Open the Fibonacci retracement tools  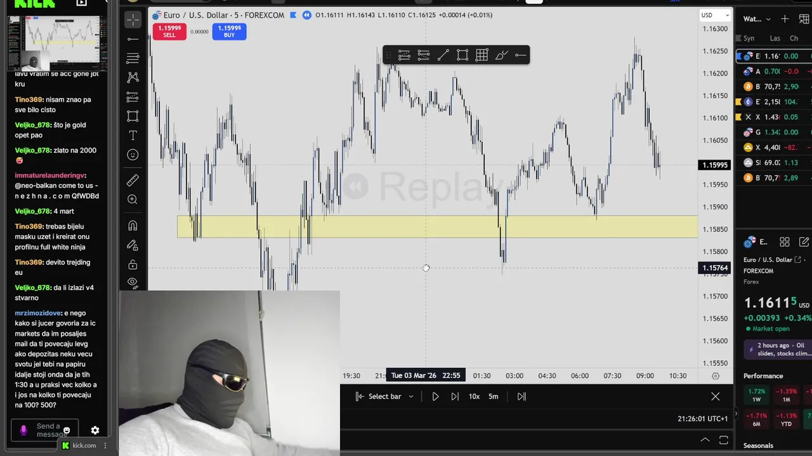[133, 58]
